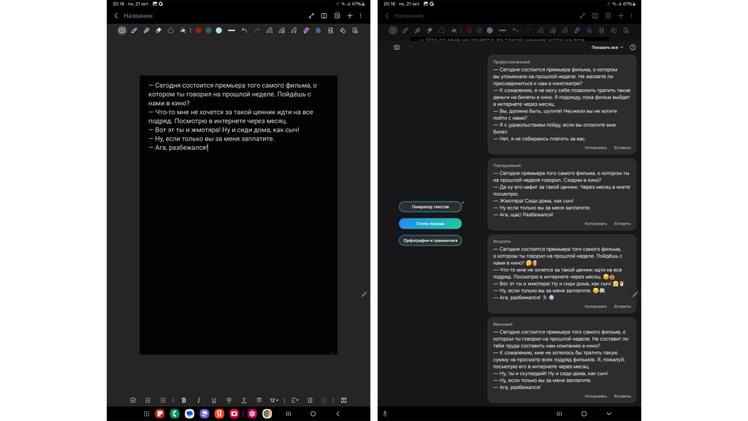Apply strikethrough formatting from bottom toolbar
Screen dimensions: 748x421
click(229, 401)
